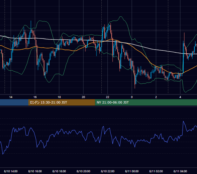Click the 8/11 02:00 date label

[x=156, y=171]
